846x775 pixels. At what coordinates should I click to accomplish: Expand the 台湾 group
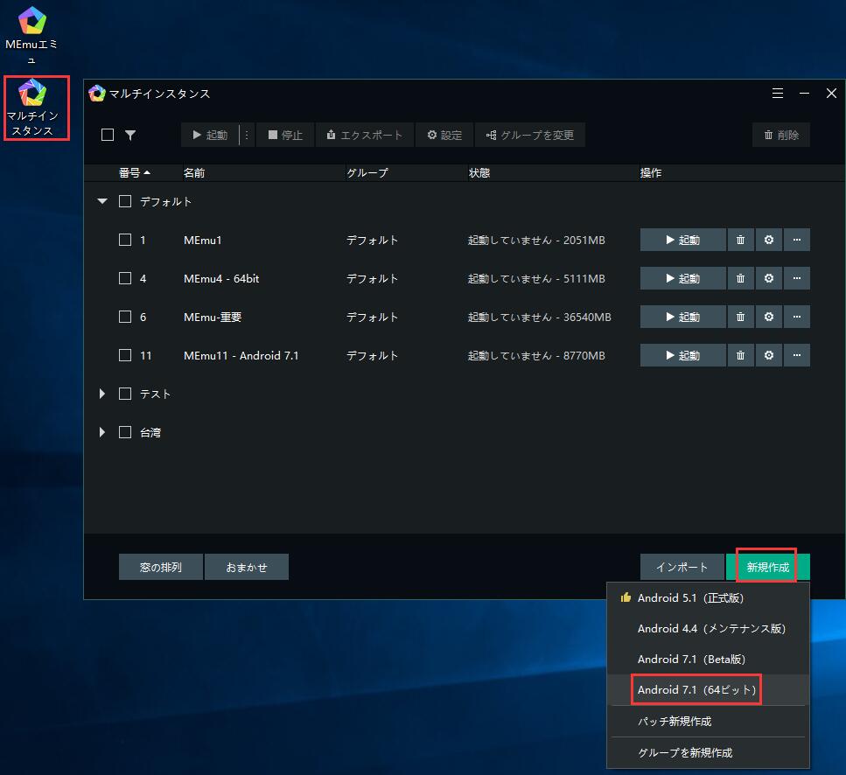101,432
